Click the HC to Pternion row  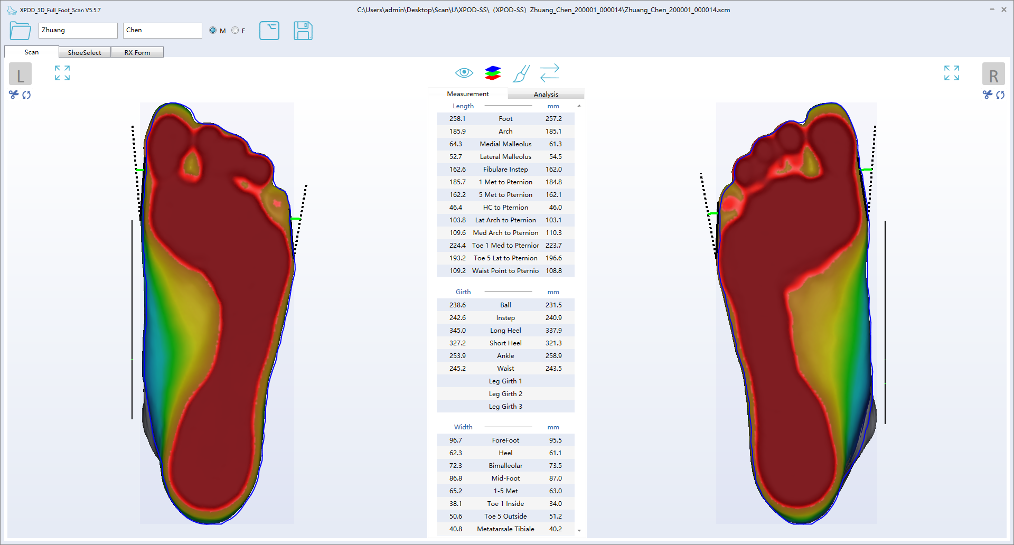point(505,208)
